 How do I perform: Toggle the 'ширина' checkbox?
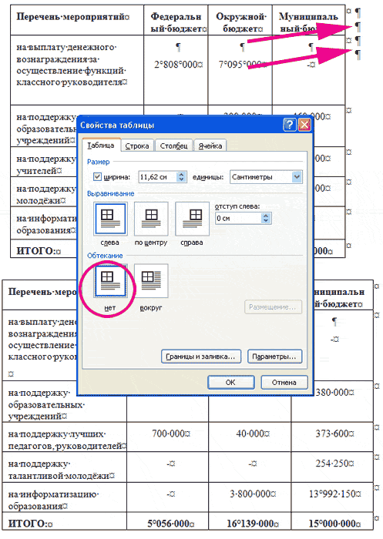(97, 177)
